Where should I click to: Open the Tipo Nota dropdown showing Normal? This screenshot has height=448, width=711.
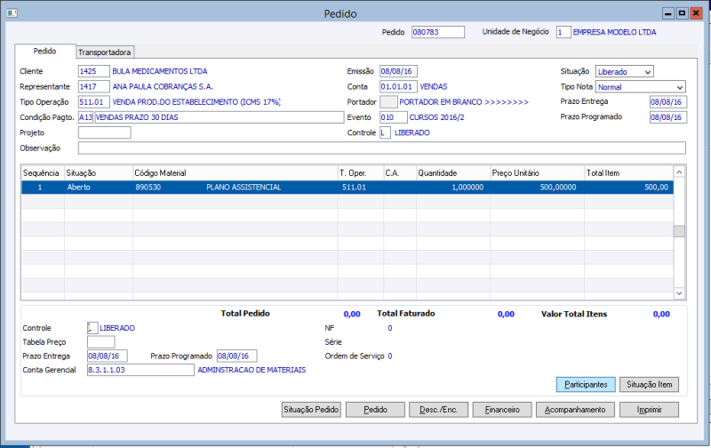point(640,87)
